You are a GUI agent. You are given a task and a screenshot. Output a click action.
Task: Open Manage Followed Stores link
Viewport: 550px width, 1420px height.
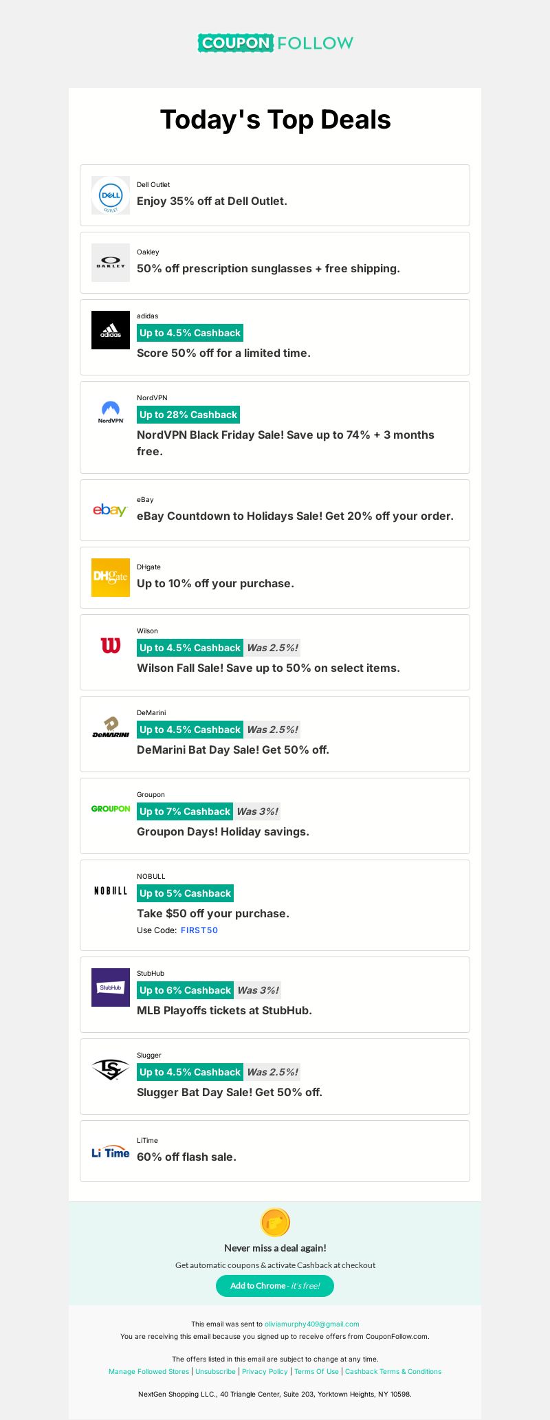point(148,1371)
